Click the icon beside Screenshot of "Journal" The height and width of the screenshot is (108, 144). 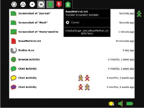(14, 14)
